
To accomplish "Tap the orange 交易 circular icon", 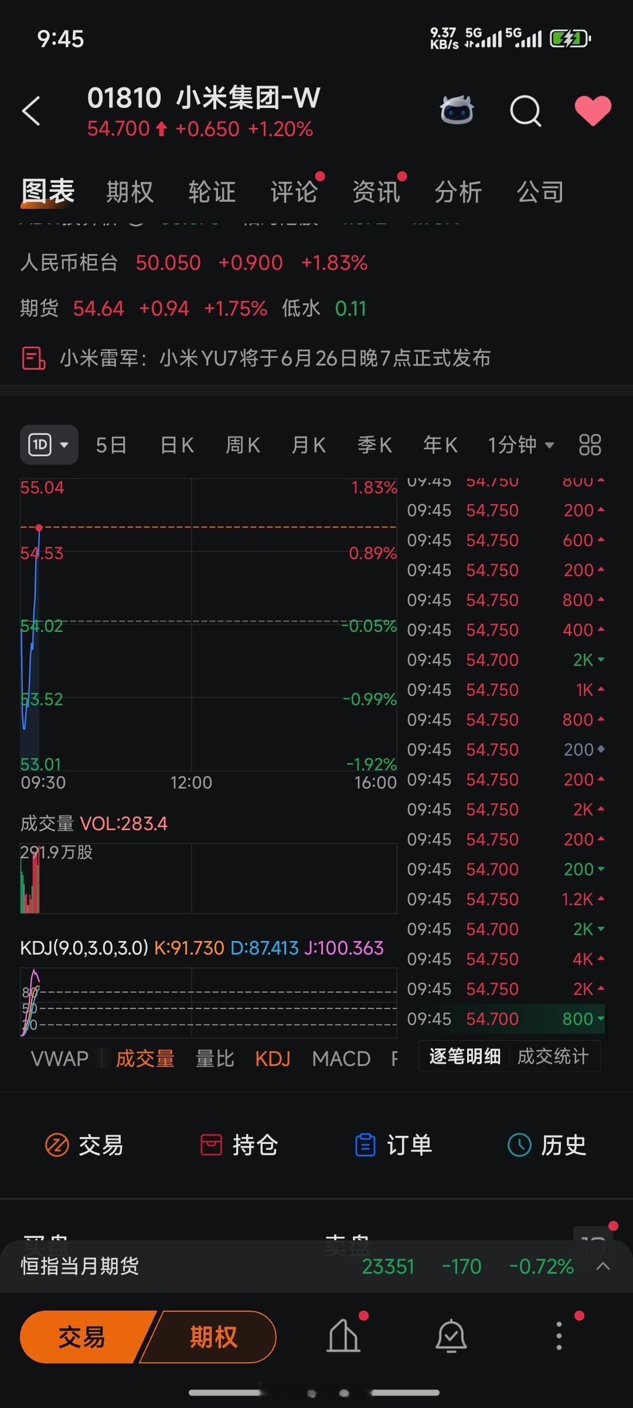I will [x=57, y=1145].
